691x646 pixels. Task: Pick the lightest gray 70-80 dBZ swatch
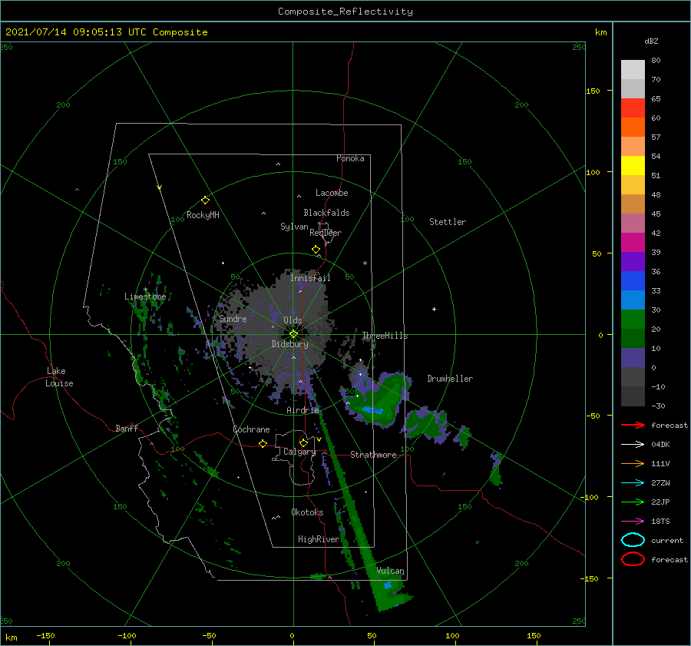pyautogui.click(x=633, y=70)
